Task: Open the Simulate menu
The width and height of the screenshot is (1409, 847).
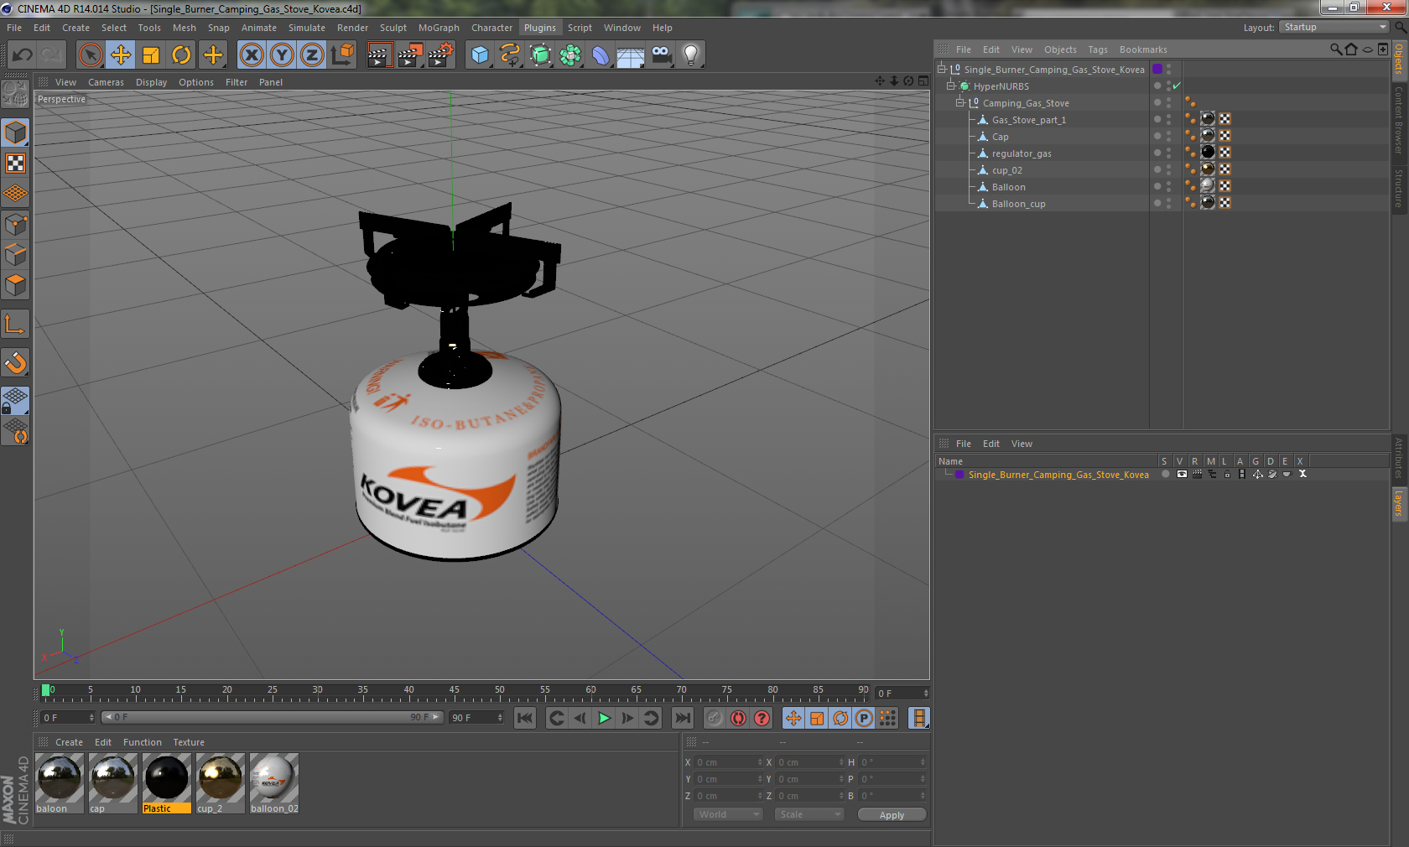Action: [307, 28]
